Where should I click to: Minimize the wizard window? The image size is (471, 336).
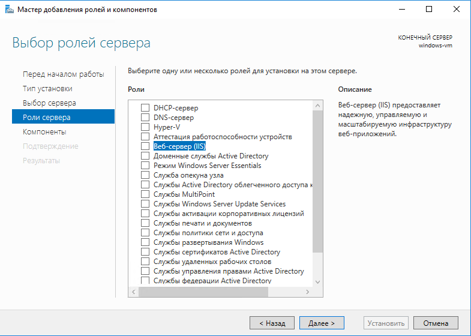point(402,10)
